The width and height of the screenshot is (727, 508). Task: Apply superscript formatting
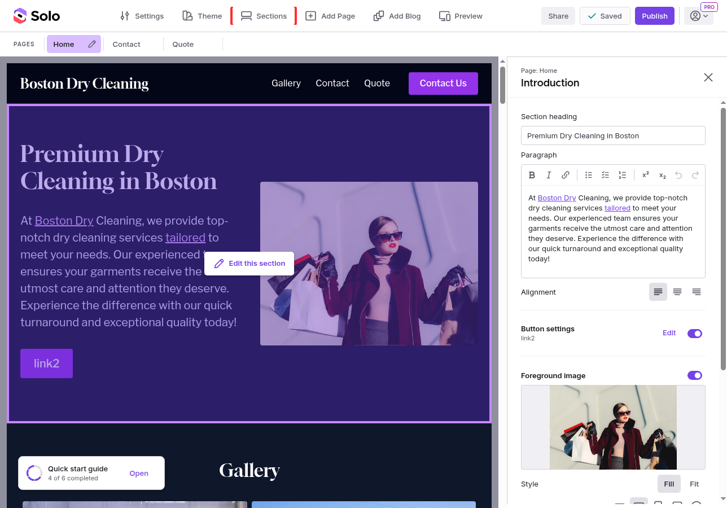click(x=646, y=175)
